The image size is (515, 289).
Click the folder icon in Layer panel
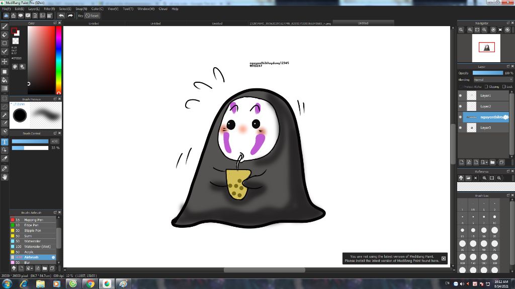click(492, 162)
